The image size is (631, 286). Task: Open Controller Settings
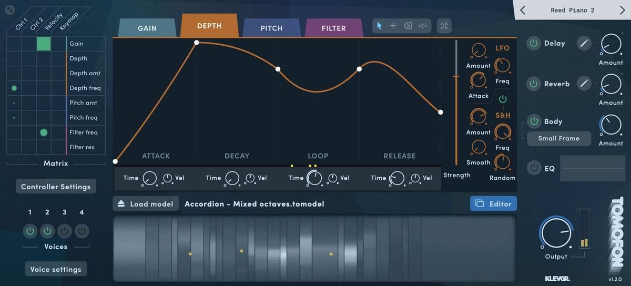click(56, 187)
